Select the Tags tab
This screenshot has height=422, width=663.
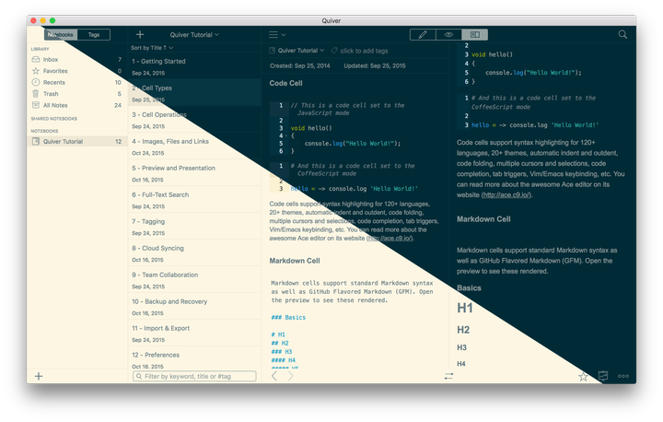tap(94, 35)
